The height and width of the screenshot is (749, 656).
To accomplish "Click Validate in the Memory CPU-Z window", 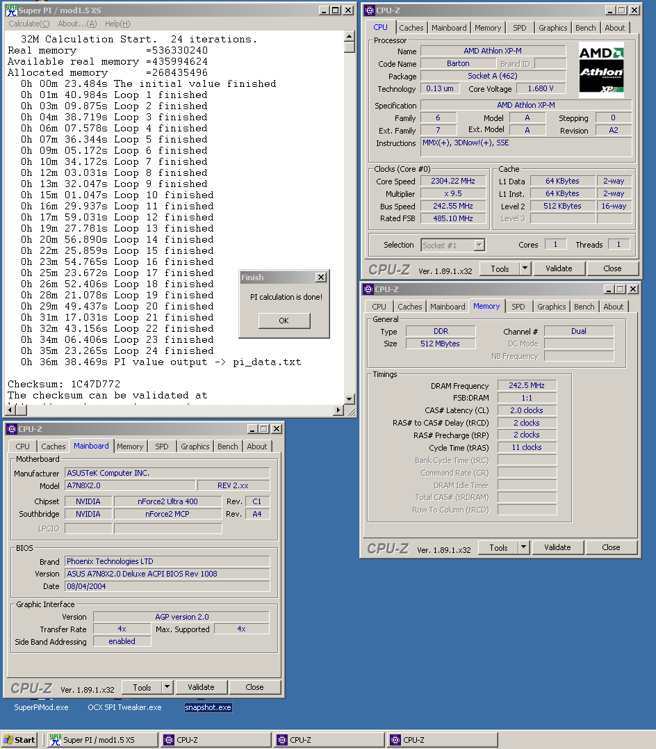I will [x=557, y=548].
